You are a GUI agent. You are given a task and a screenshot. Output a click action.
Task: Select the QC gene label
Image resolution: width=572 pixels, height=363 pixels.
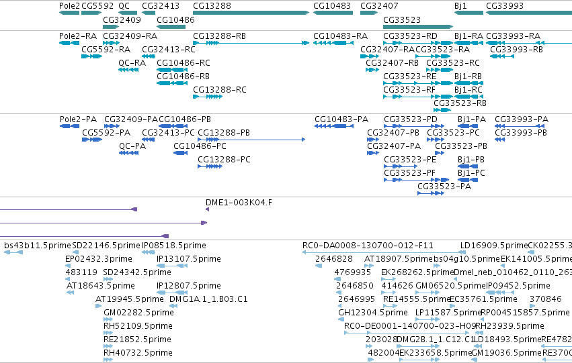(124, 6)
